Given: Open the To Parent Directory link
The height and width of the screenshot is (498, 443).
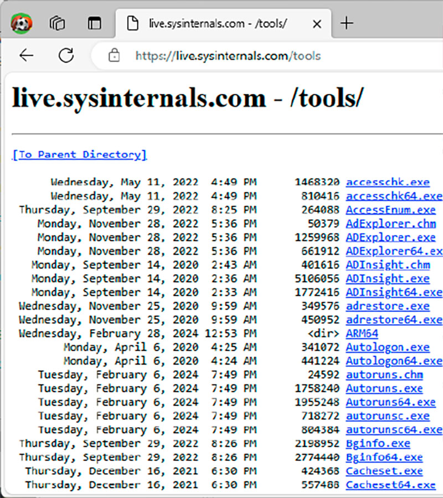Looking at the screenshot, I should point(79,155).
